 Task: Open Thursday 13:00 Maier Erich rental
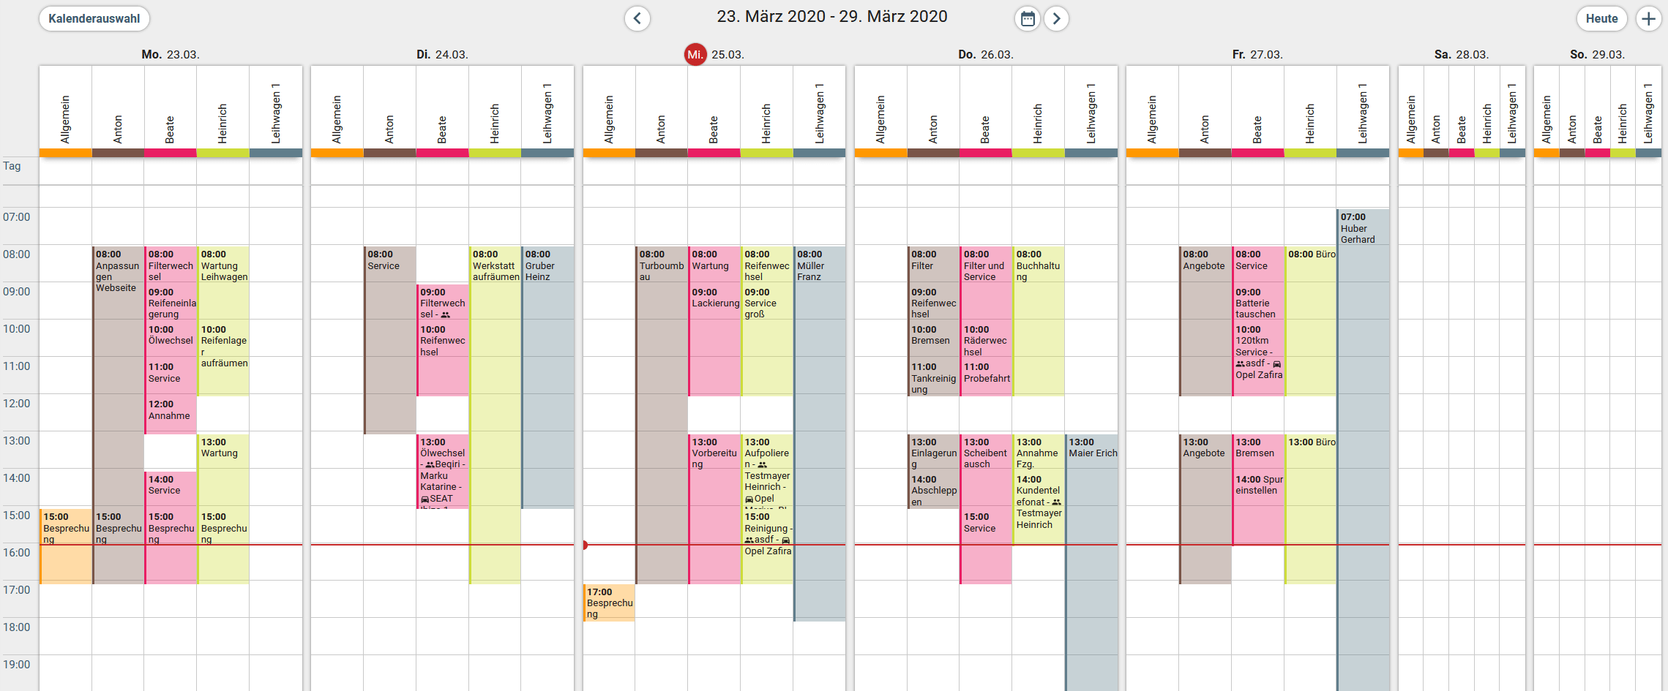[x=1091, y=562]
